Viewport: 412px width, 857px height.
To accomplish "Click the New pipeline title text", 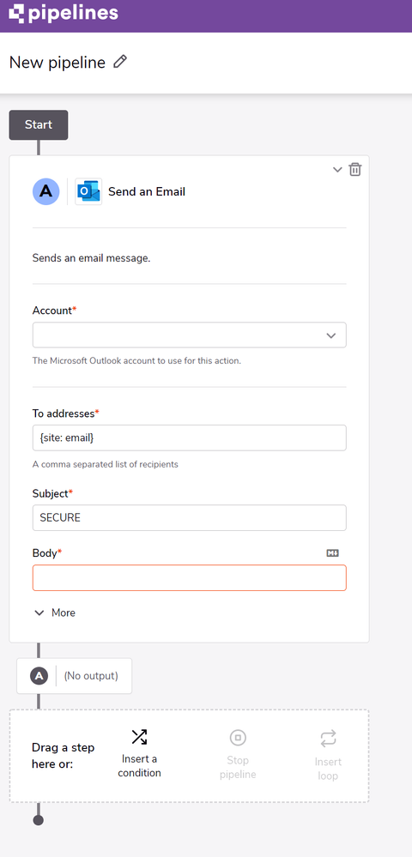I will pos(58,63).
